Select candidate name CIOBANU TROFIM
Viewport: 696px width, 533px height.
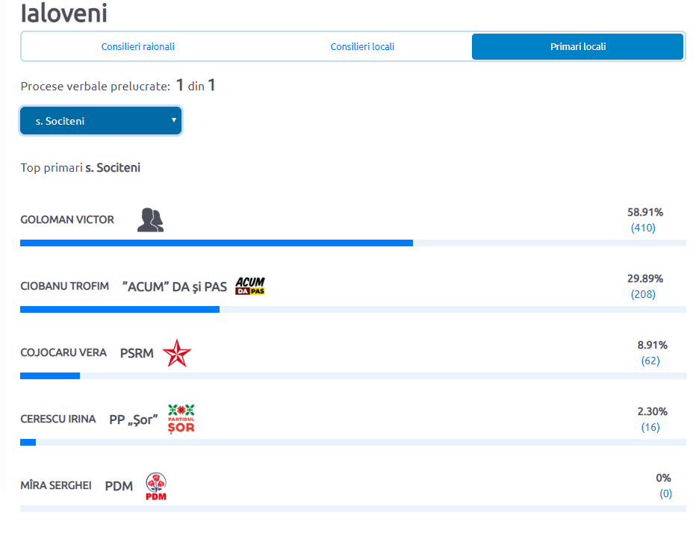click(x=65, y=286)
